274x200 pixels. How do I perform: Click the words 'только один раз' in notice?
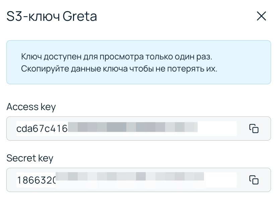click(x=179, y=57)
